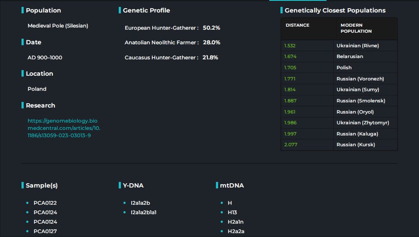Screen dimensions: 419x237
Task: Click the DISTANCE column header
Action: click(297, 25)
